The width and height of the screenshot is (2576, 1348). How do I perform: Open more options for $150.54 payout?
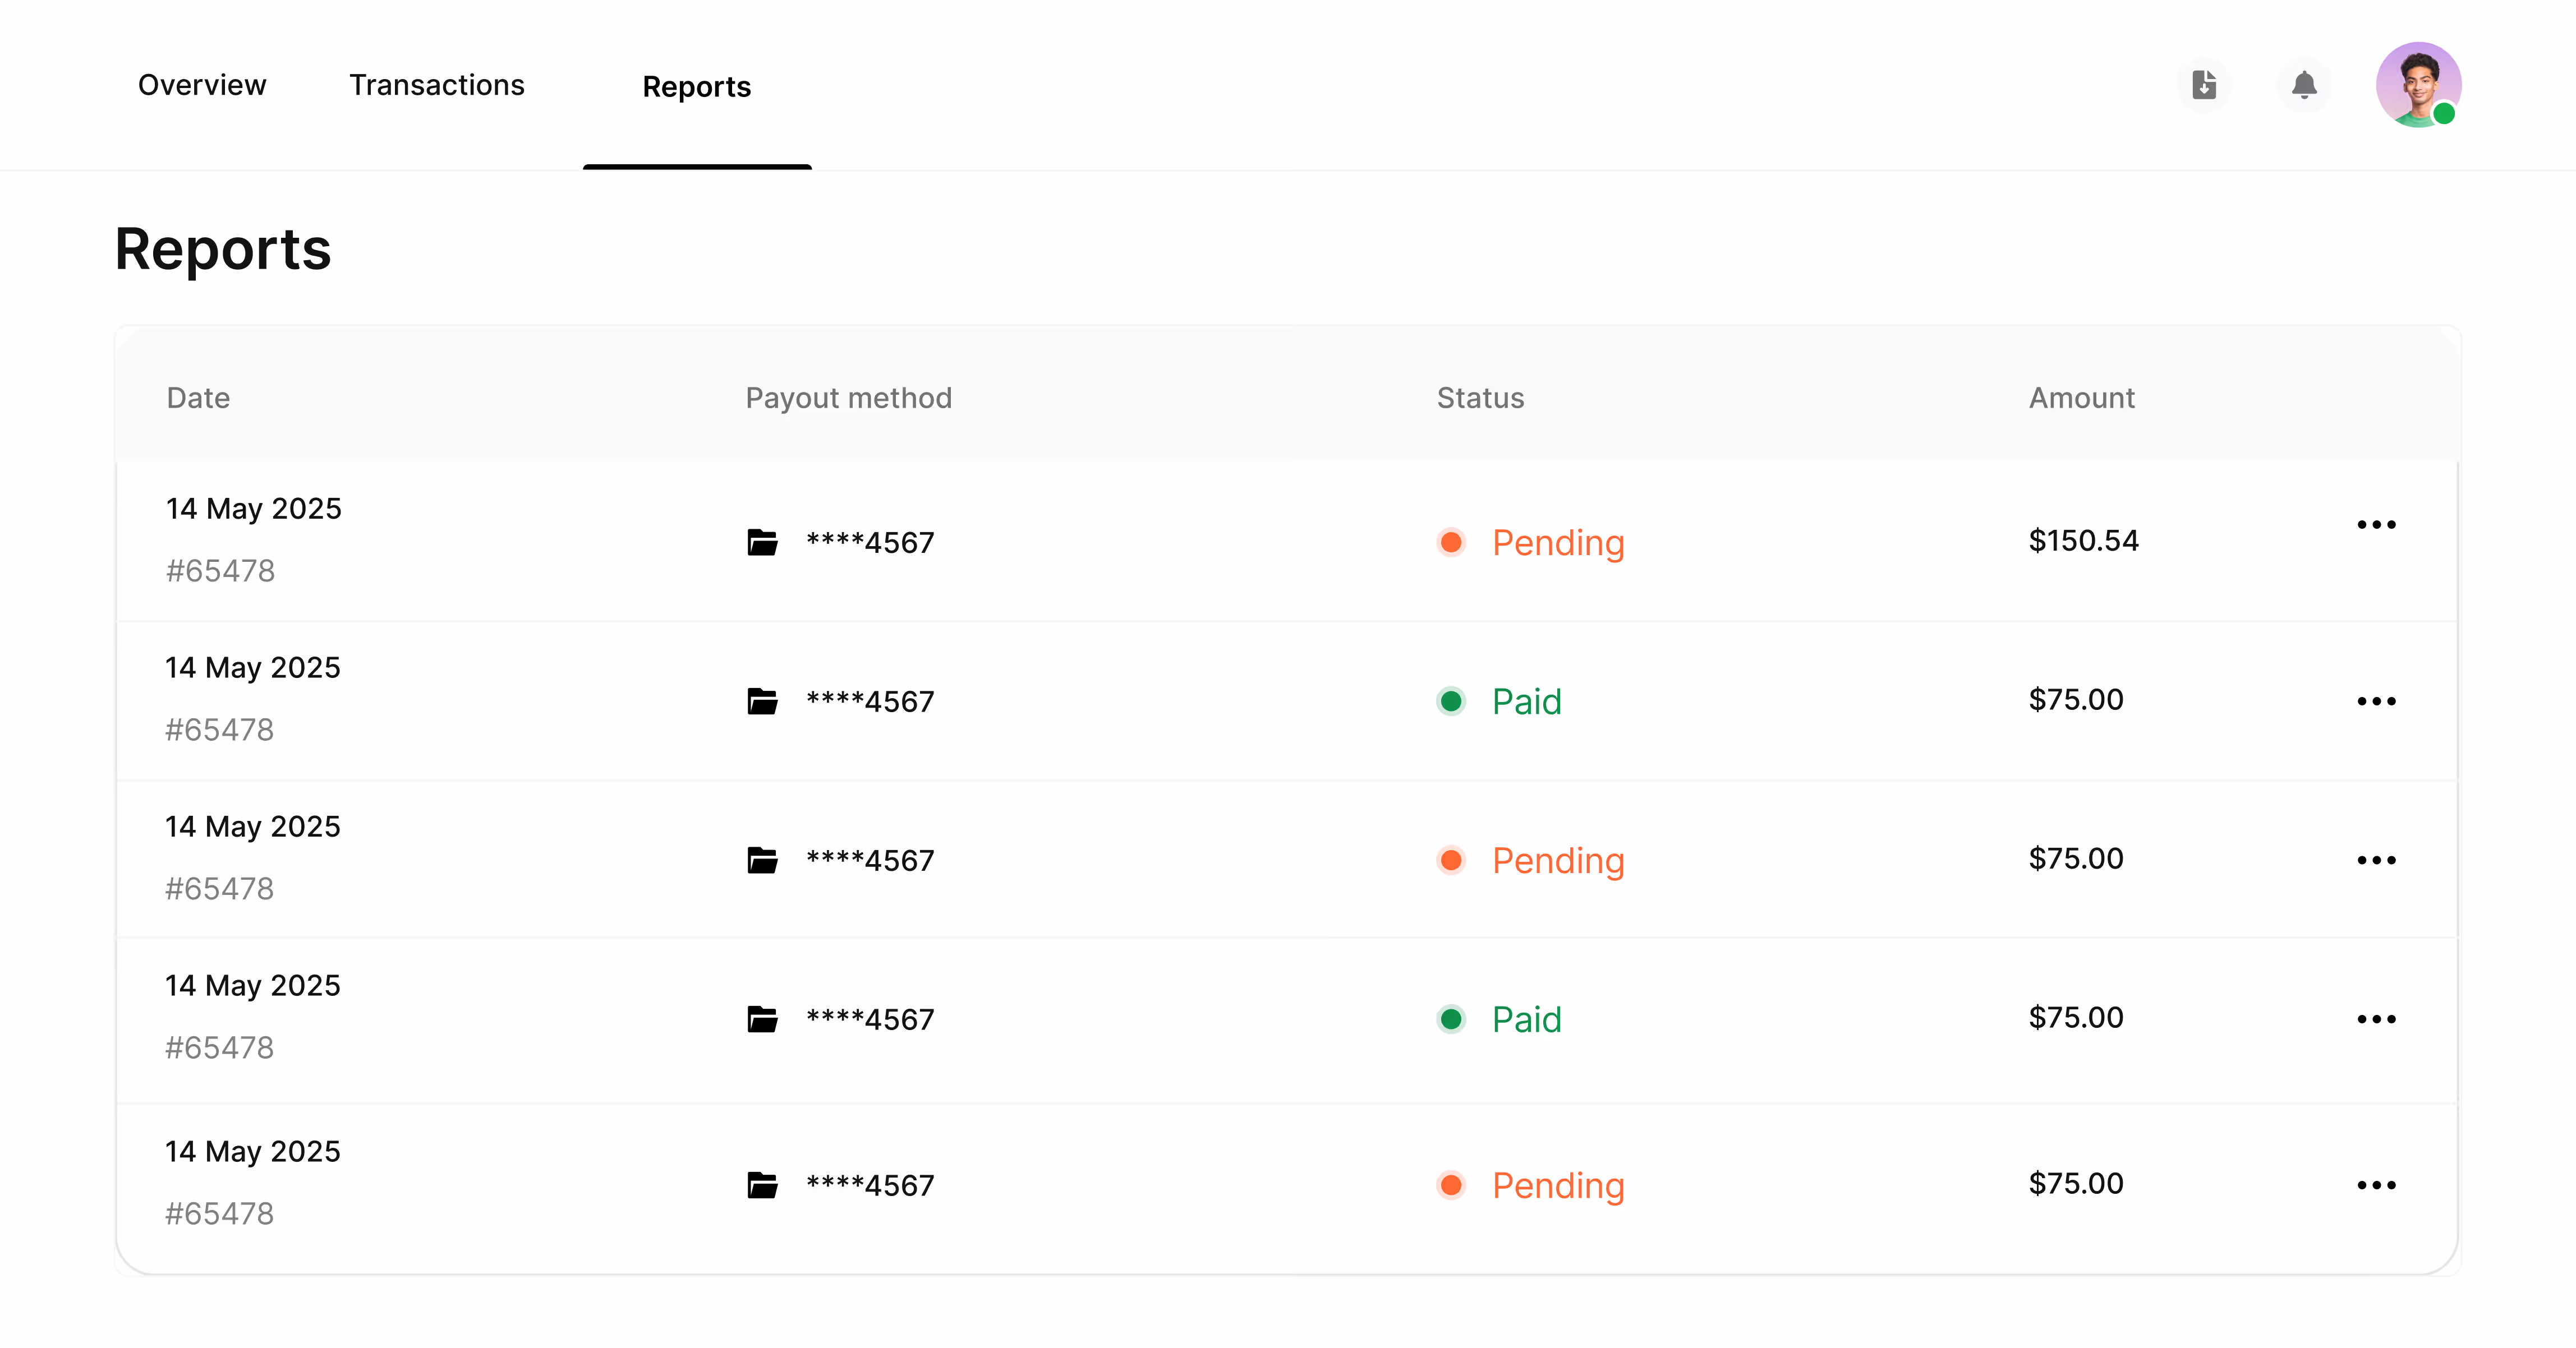2376,525
